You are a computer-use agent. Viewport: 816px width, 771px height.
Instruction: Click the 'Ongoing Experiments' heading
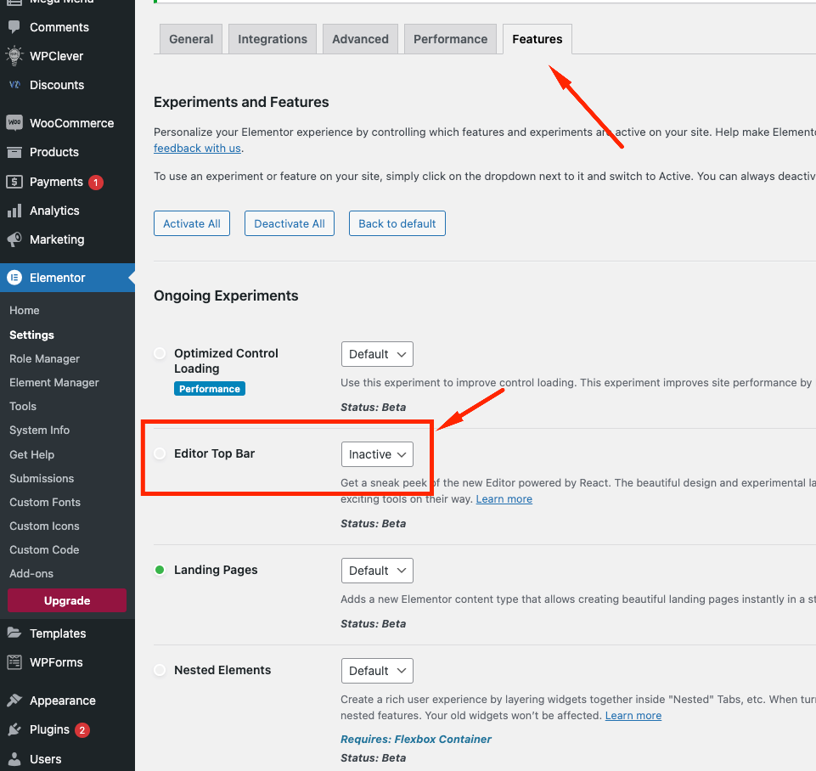click(226, 295)
